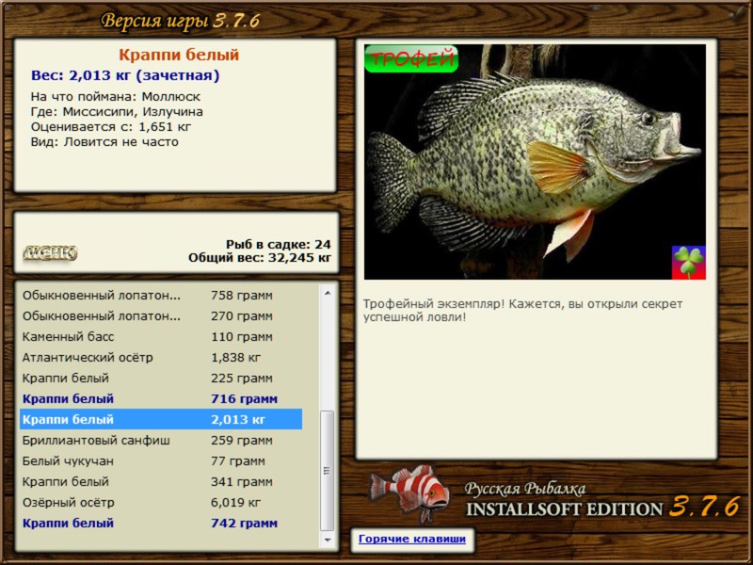Select Краппи белый 225 грамм row

[161, 379]
